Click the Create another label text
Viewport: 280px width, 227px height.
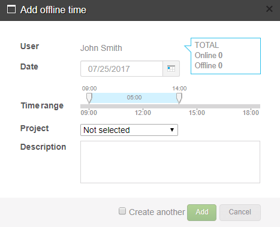click(x=157, y=212)
